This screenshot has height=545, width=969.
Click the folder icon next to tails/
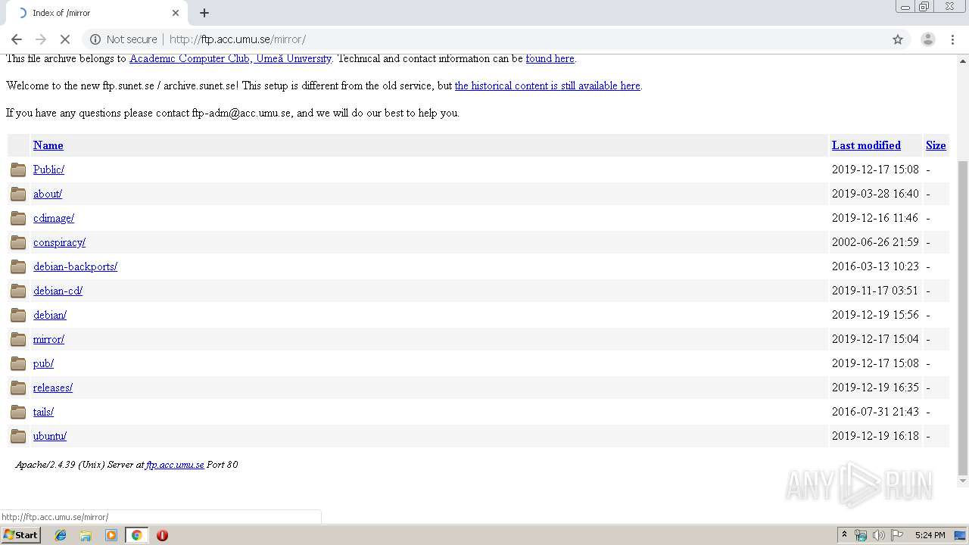pyautogui.click(x=18, y=412)
